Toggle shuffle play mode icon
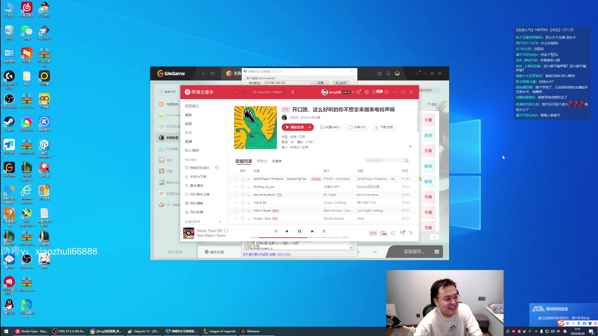Viewport: 598px width, 336px height. point(276,231)
